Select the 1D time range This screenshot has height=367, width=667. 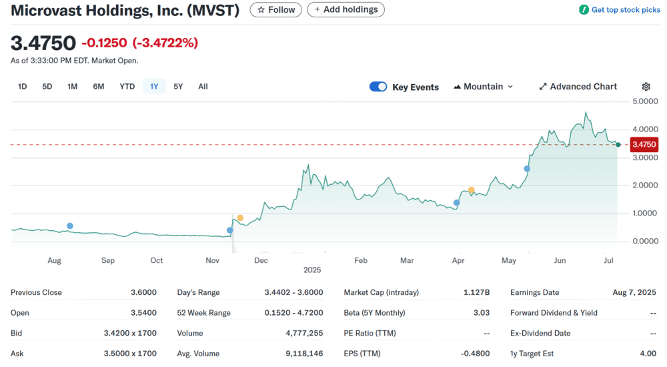[x=22, y=87]
